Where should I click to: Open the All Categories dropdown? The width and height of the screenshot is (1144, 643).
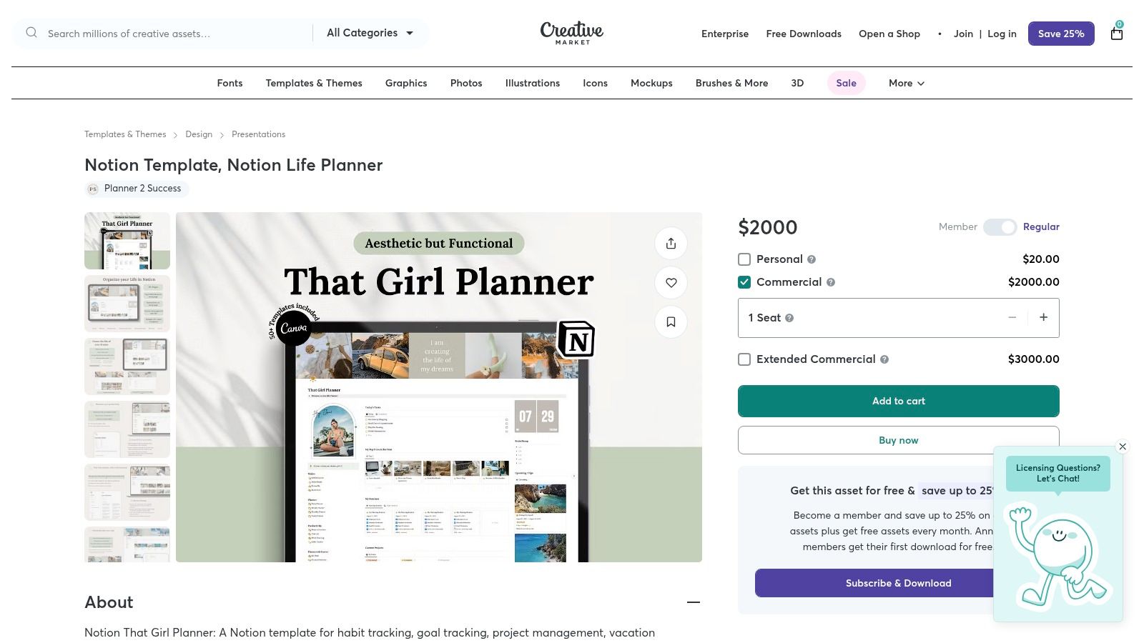(370, 33)
